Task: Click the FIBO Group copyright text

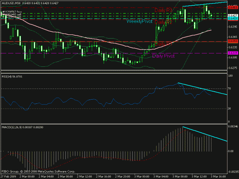Action: coord(38,171)
